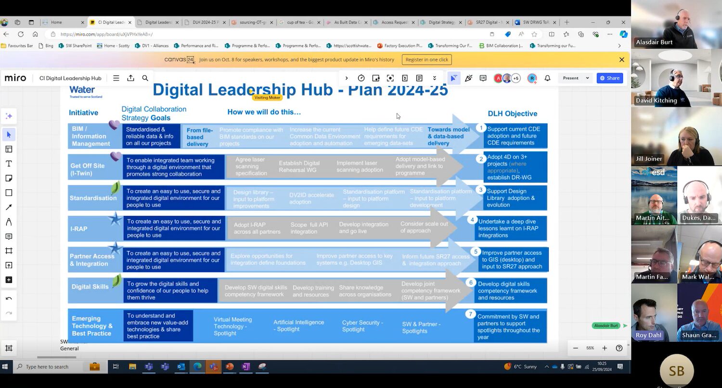The image size is (722, 388).
Task: Select the Text tool in the toolbar
Action: (9, 163)
